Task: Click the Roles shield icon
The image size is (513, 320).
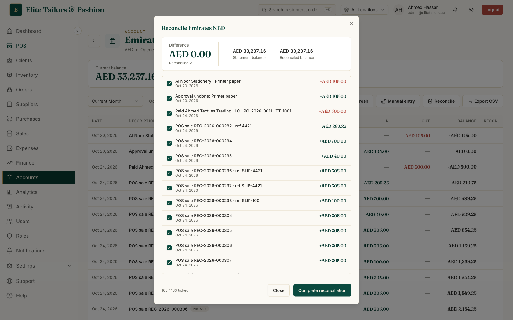Action: [9, 236]
